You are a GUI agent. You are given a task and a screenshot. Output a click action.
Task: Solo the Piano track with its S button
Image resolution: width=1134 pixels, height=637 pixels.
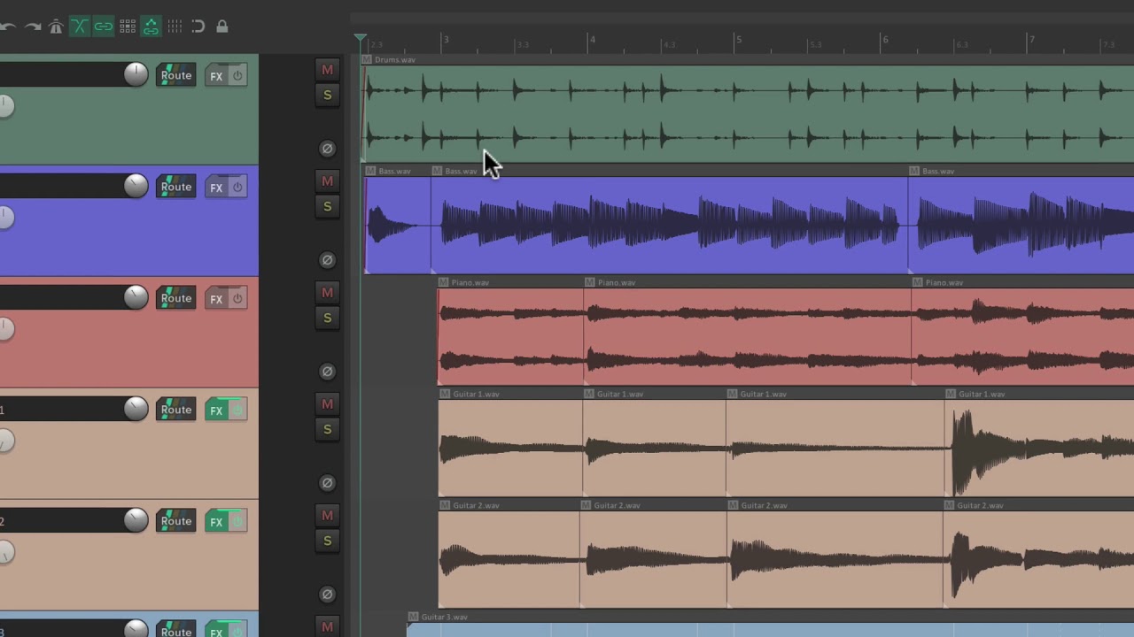[327, 318]
